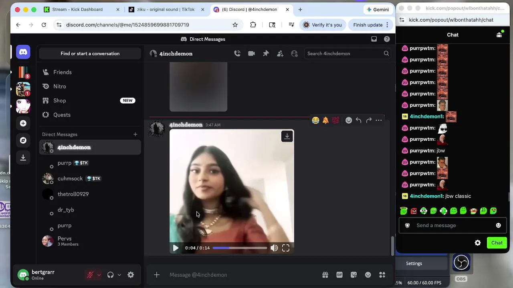Toggle deafen headphones in Discord user panel
Screen dimensions: 513x288
click(x=110, y=275)
